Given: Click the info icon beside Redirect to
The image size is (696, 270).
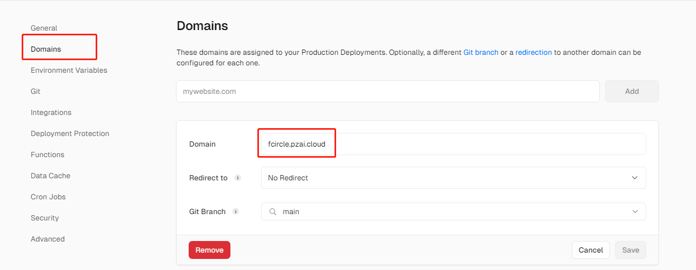Looking at the screenshot, I should 238,178.
